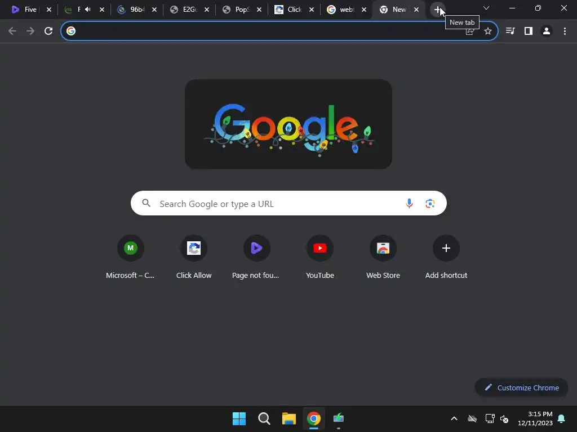Screen dimensions: 577x432
Task: Close the Five tab
Action: [49, 10]
